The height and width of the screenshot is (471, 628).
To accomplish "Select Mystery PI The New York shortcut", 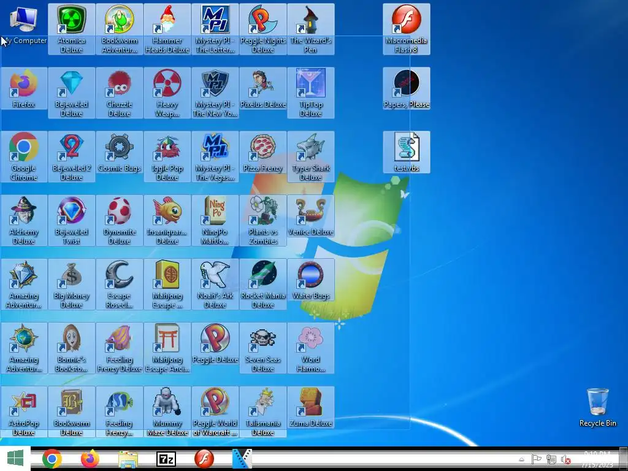I will click(x=215, y=93).
